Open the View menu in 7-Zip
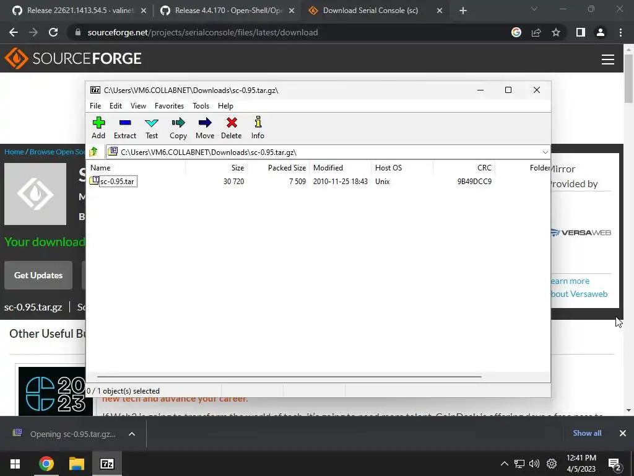The width and height of the screenshot is (634, 476). (x=138, y=105)
